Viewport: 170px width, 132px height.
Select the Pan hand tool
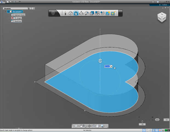[x=81, y=126]
